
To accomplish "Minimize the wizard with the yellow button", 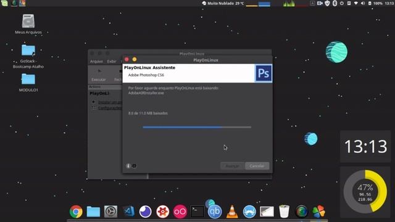I will 135,59.
